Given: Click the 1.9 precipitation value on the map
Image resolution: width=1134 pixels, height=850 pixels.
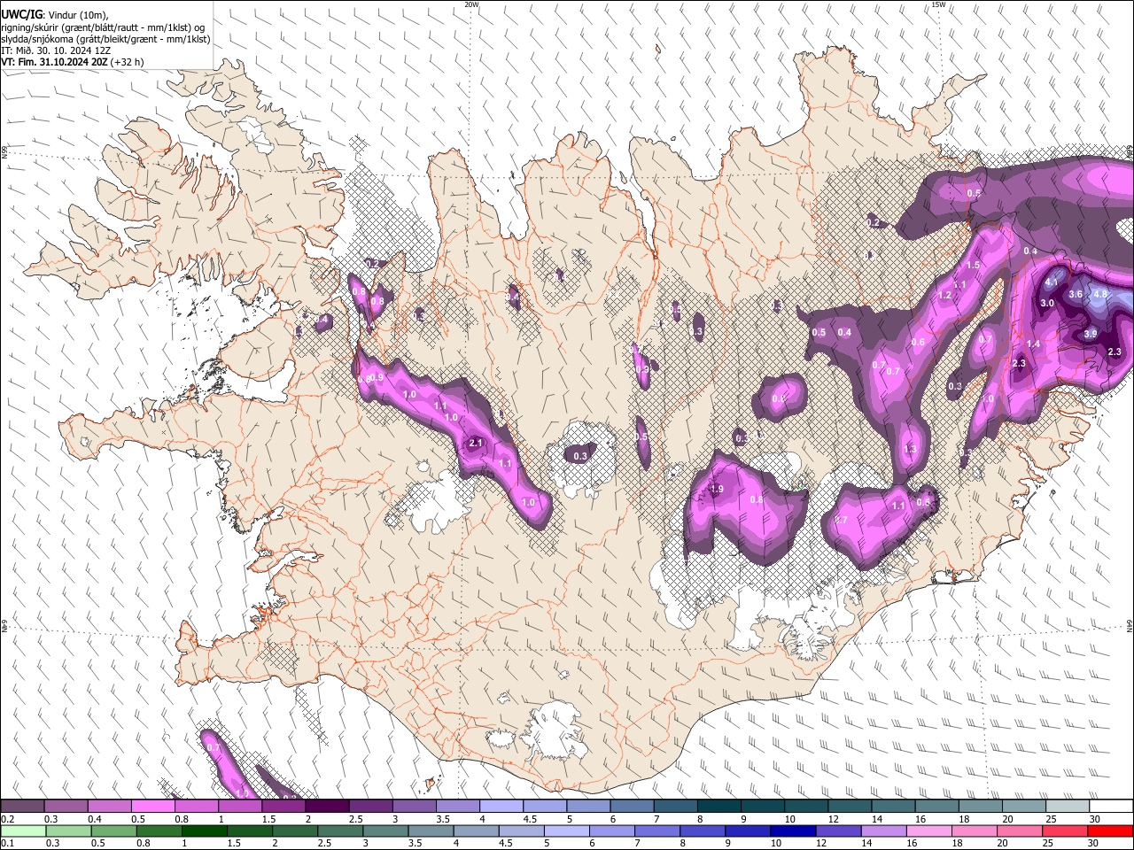Looking at the screenshot, I should pos(718,489).
